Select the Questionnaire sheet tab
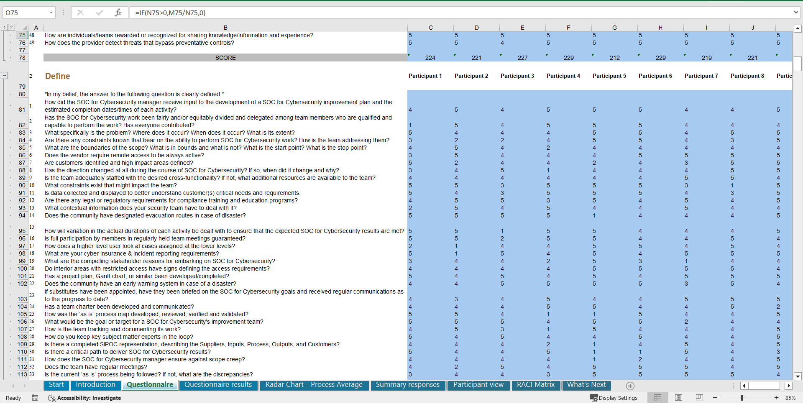 (150, 385)
